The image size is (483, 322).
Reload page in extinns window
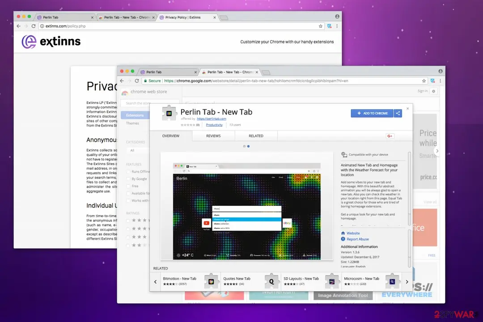[34, 26]
